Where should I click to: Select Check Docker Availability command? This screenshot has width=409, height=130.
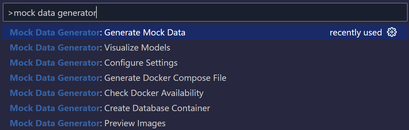[205, 93]
